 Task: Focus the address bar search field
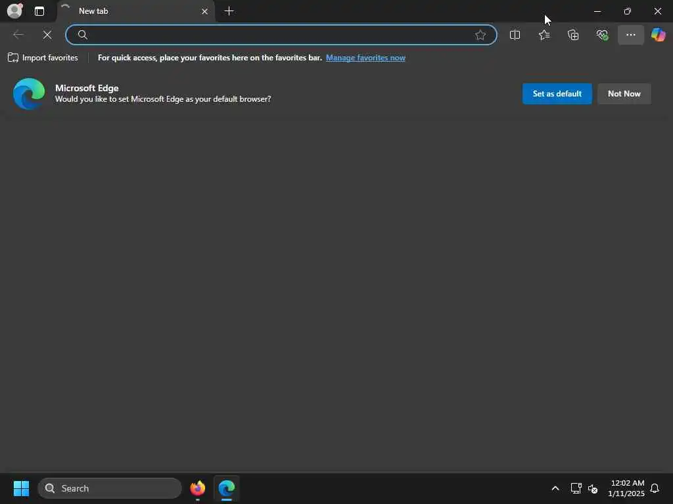[x=281, y=35]
